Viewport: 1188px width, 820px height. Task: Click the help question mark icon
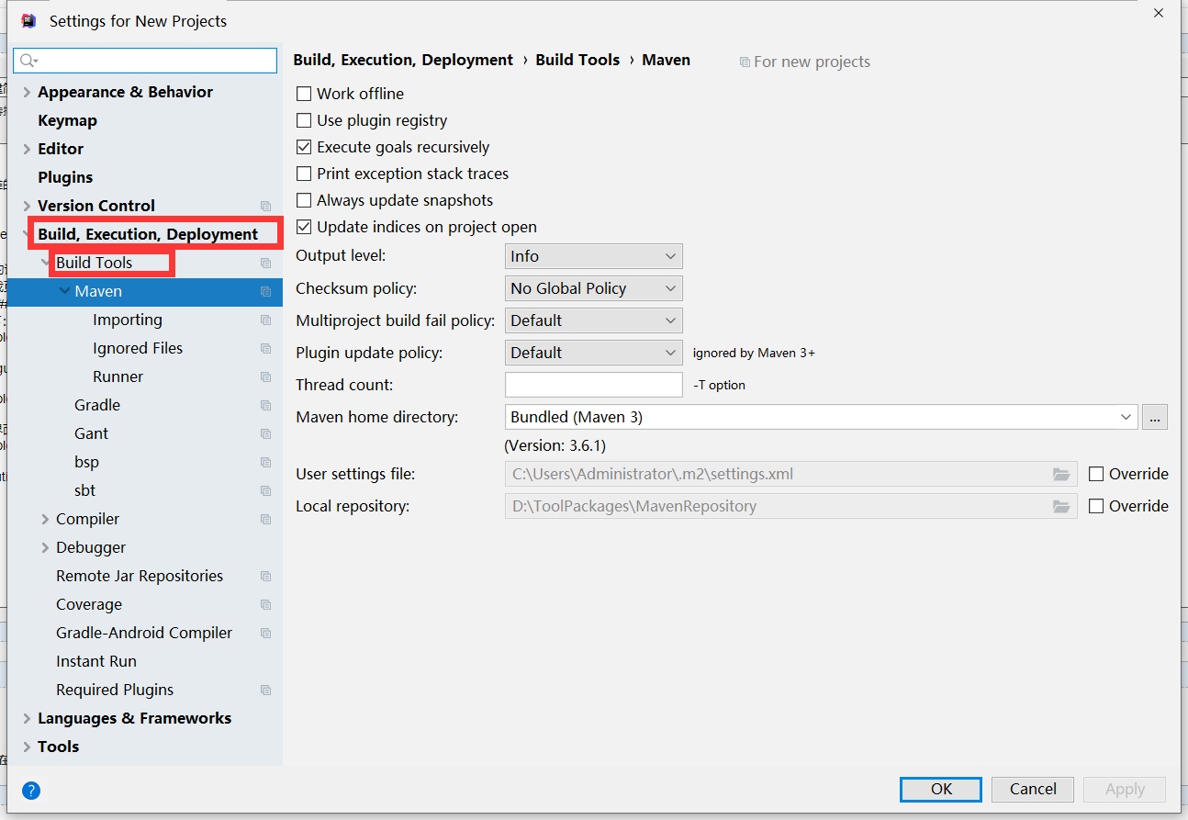tap(31, 790)
